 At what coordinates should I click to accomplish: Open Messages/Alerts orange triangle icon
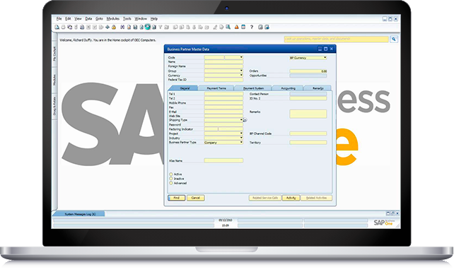pos(237,27)
